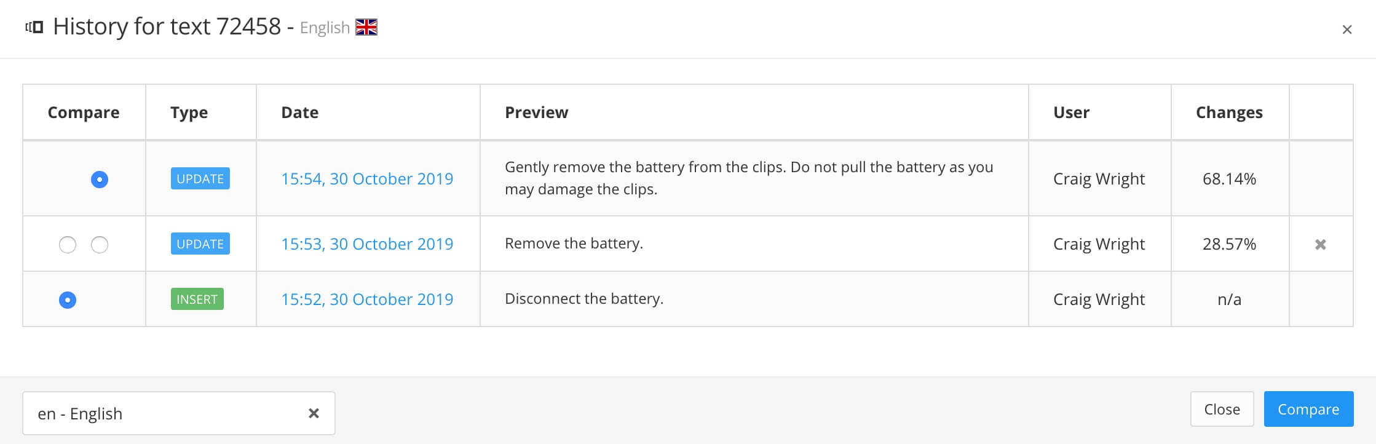Clear the en - English language selection
Viewport: 1376px width, 444px height.
(x=314, y=413)
